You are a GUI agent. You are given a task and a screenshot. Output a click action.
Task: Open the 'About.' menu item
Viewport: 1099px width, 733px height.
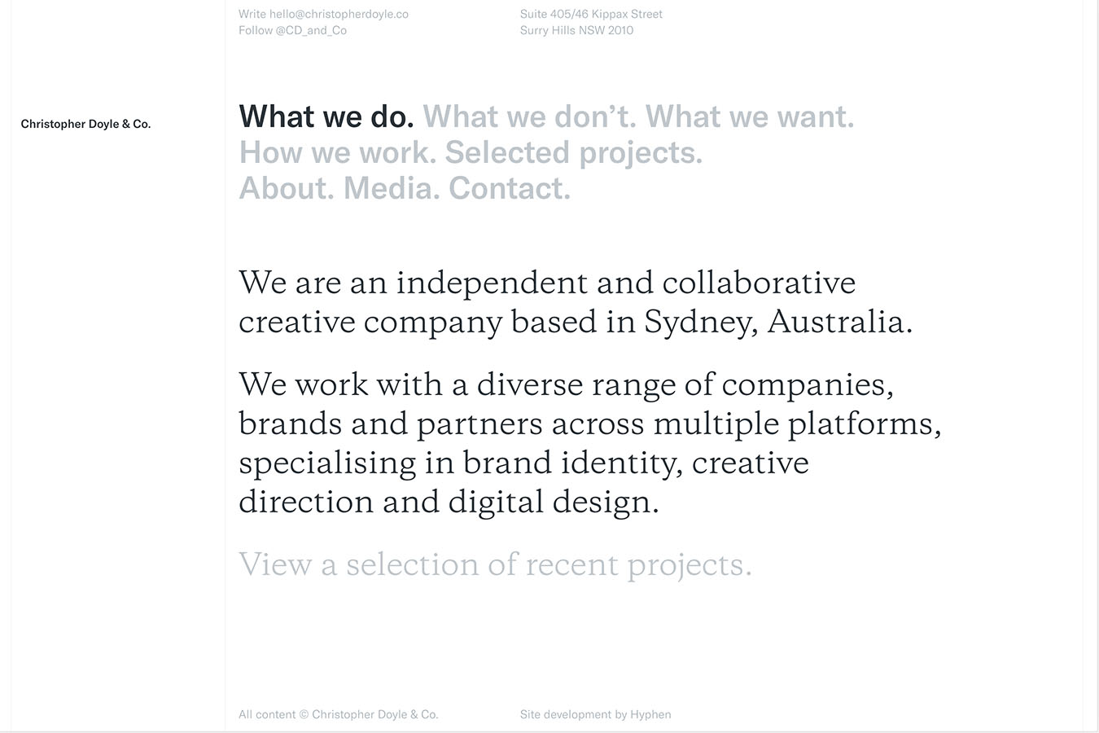click(x=287, y=188)
